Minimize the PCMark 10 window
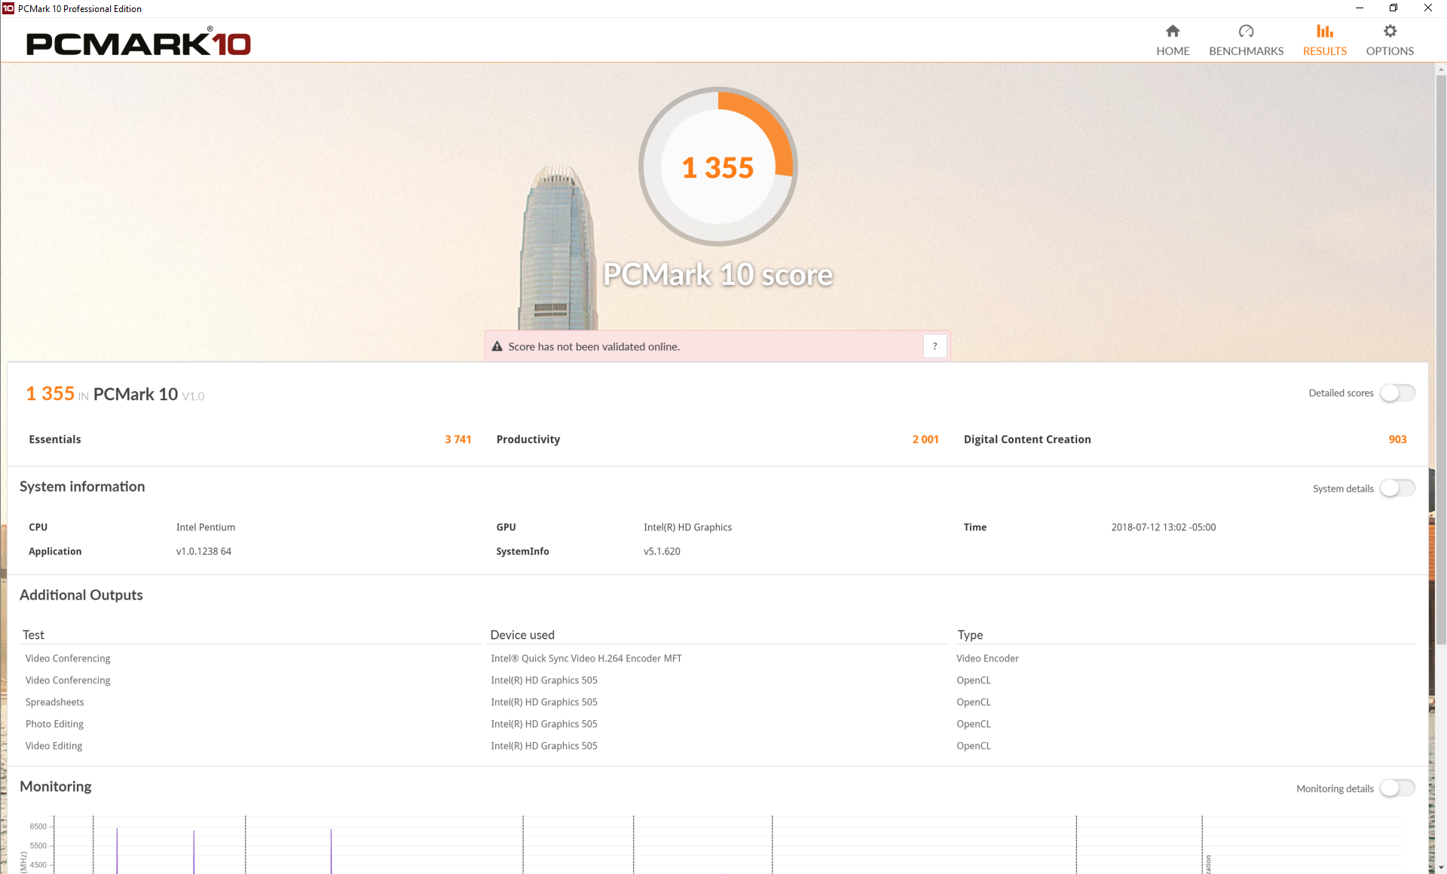Viewport: 1447px width, 874px height. [1359, 8]
